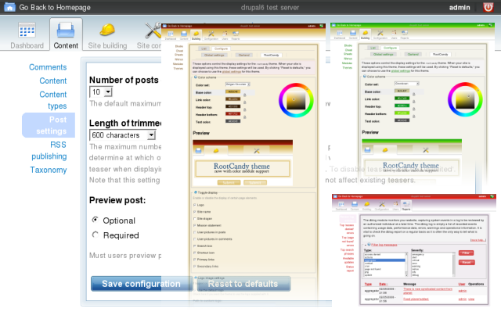
Task: Click red Filter button in red preview
Action: [467, 253]
